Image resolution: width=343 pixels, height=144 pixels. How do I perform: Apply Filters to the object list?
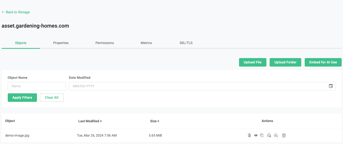click(22, 98)
